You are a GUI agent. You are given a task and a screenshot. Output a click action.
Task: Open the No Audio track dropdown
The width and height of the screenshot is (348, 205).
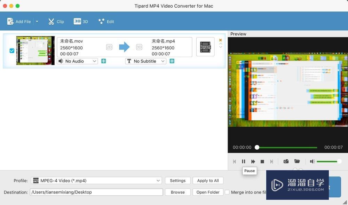click(x=78, y=61)
